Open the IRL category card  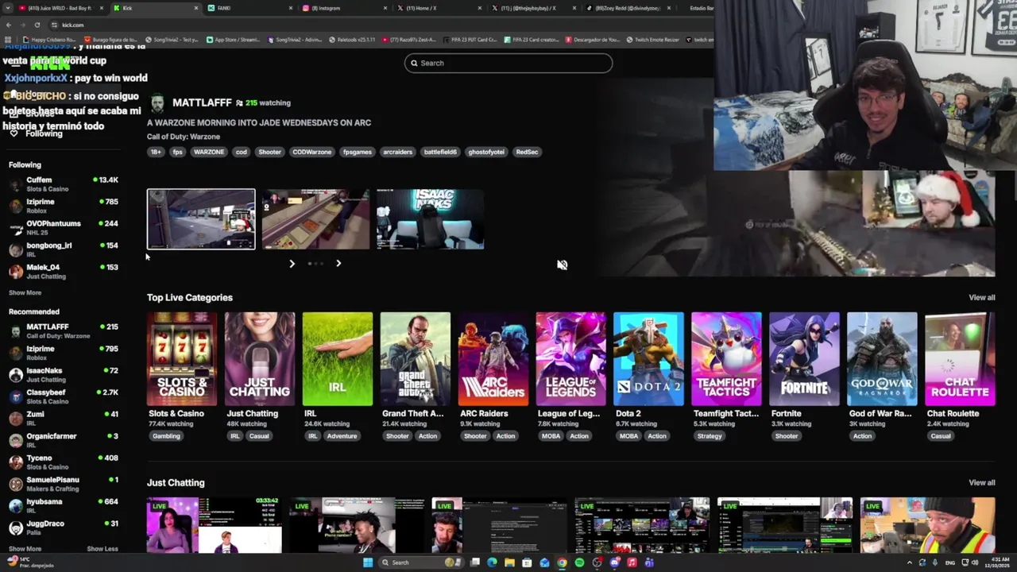tap(338, 359)
